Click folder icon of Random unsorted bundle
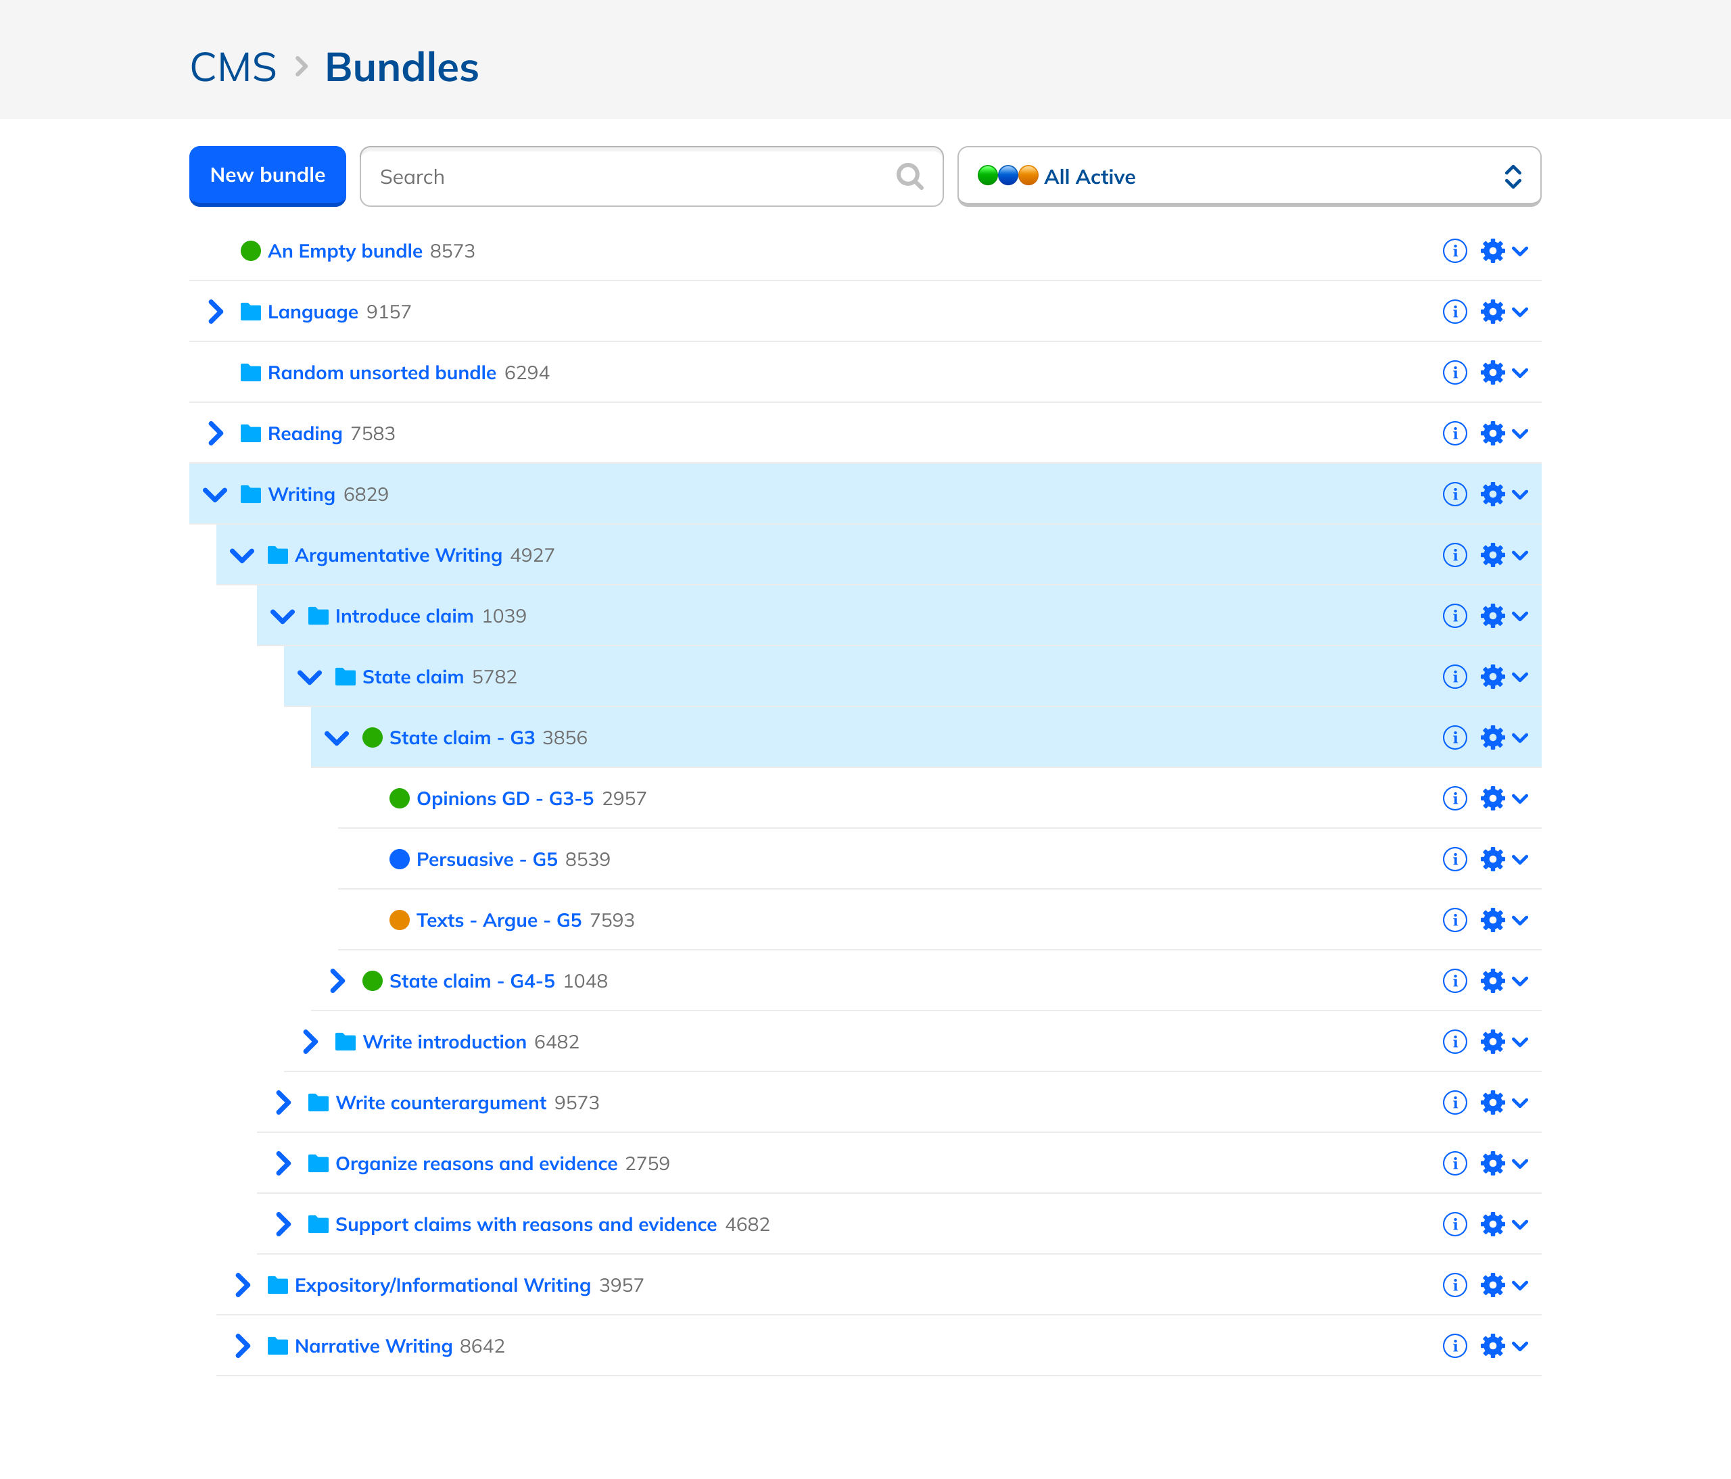The height and width of the screenshot is (1479, 1731). coord(250,372)
